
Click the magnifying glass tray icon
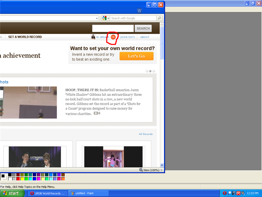[230, 193]
